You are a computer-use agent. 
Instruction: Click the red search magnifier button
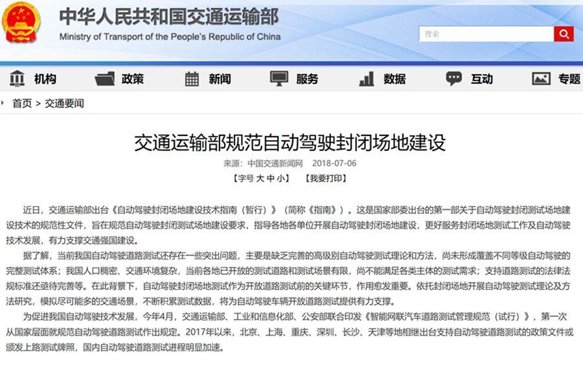(564, 34)
